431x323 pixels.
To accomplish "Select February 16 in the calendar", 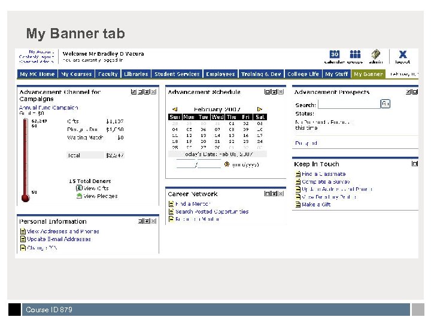I will [246, 135].
